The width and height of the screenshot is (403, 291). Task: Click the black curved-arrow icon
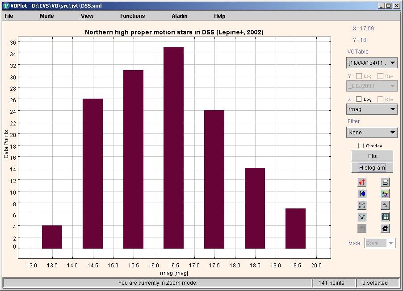(385, 229)
